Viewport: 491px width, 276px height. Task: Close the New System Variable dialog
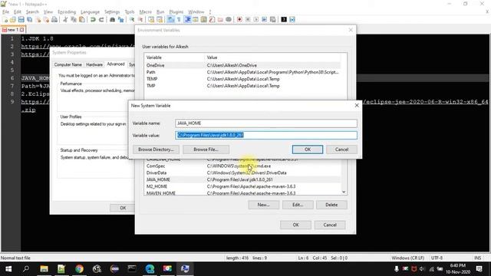pyautogui.click(x=357, y=106)
